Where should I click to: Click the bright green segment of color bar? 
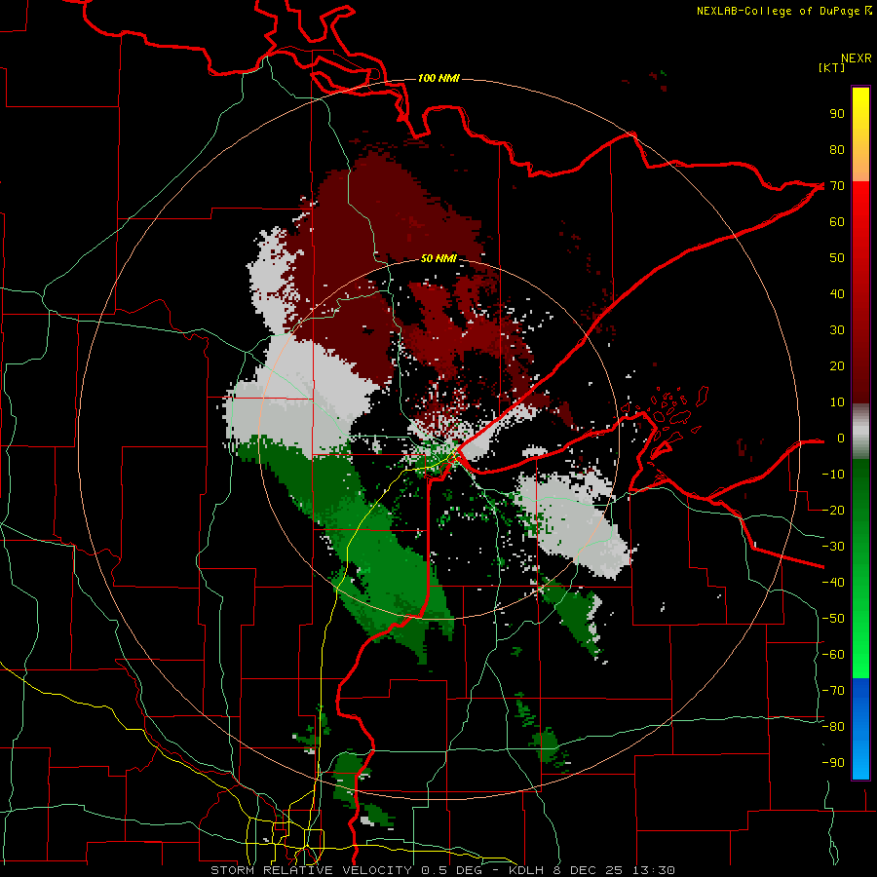tap(860, 568)
